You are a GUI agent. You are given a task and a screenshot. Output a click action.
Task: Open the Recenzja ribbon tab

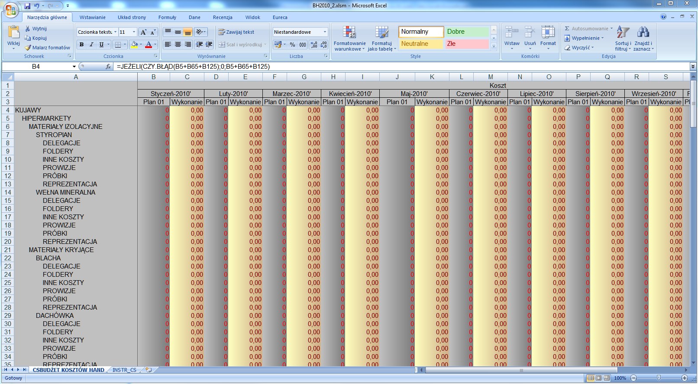coord(223,17)
